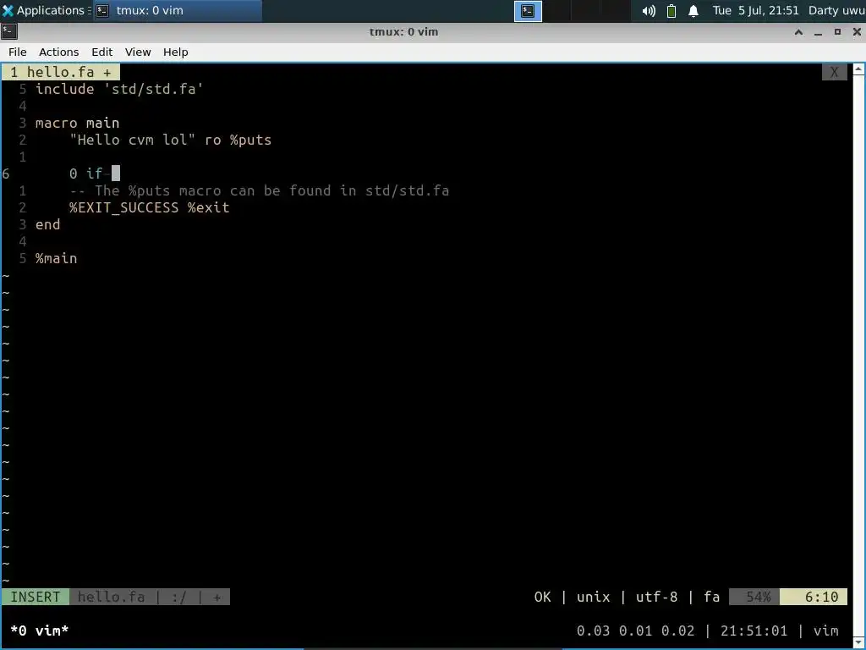The image size is (866, 650).
Task: Check the battery status icon
Action: 671,11
